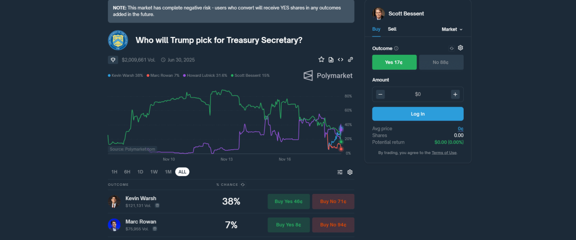Click Buy Yes 46¢ for Kevin Warsh
Screen dimensions: 576x240
(x=288, y=202)
